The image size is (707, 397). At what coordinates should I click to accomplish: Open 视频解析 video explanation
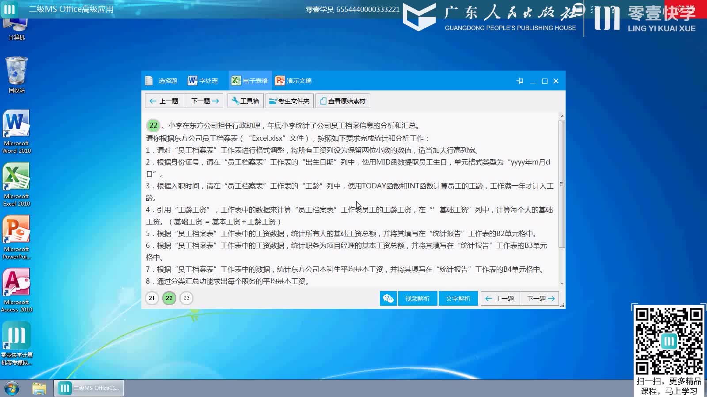pos(418,299)
